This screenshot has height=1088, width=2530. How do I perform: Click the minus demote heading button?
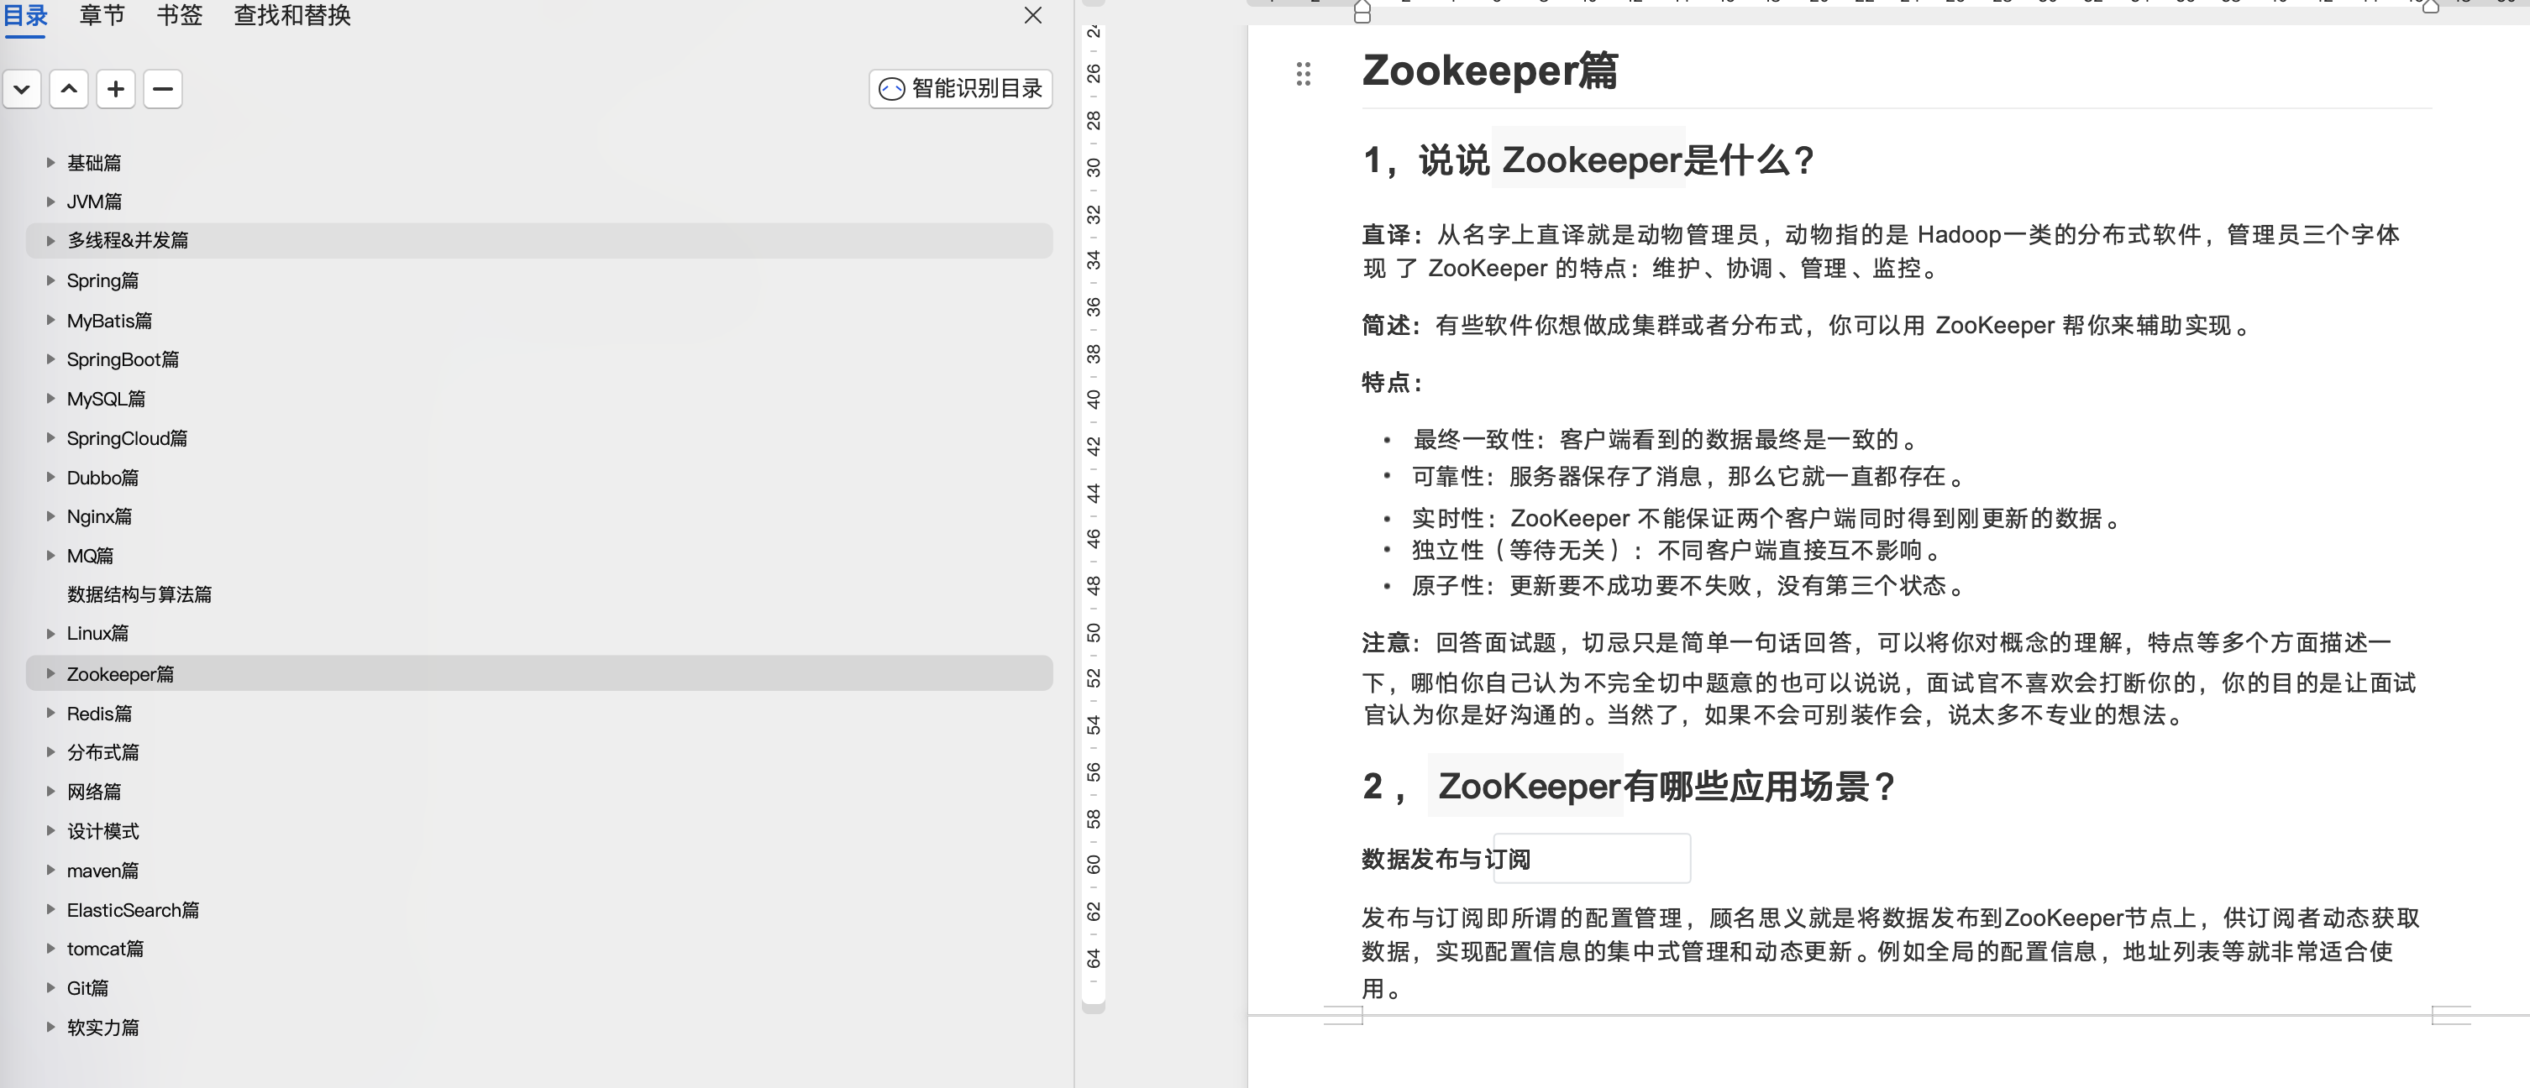(163, 89)
